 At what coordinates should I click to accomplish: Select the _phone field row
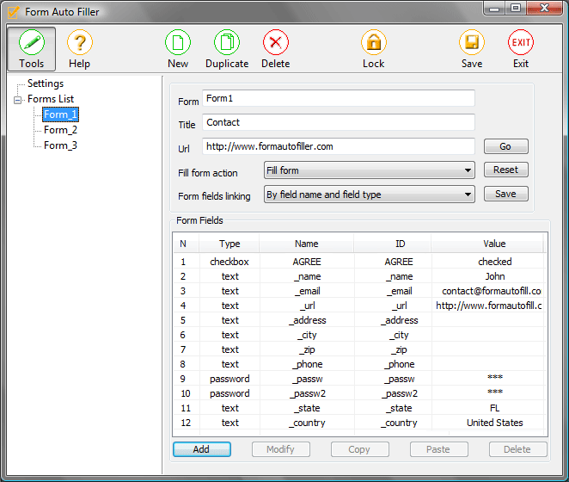coord(359,364)
